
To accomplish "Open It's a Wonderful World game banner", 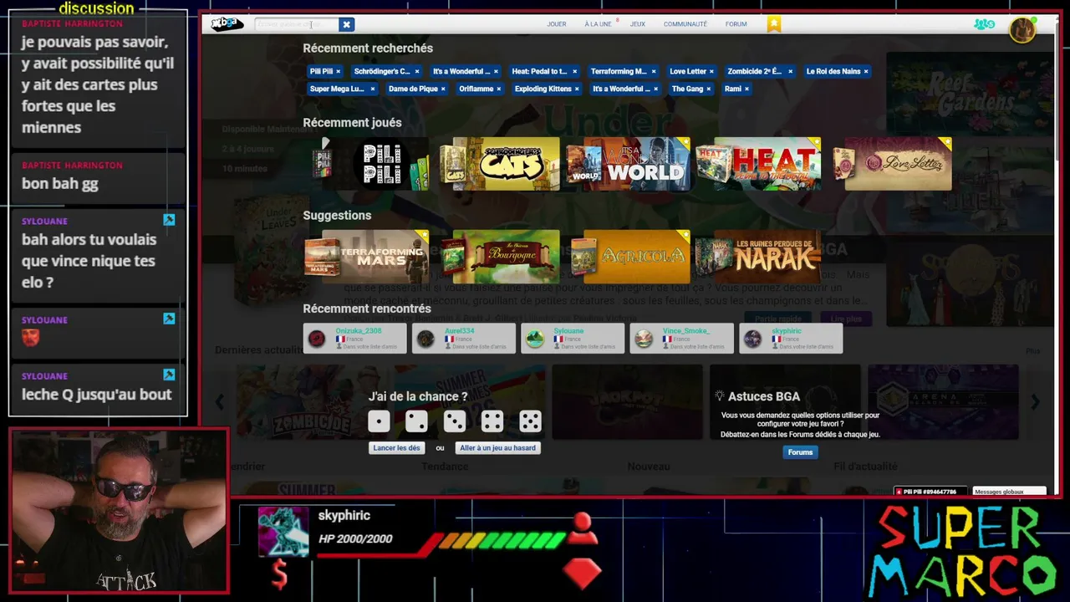I will coord(629,164).
